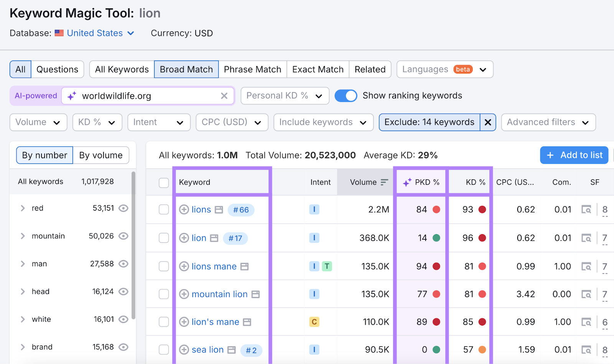Switch groups to By volume

(101, 155)
